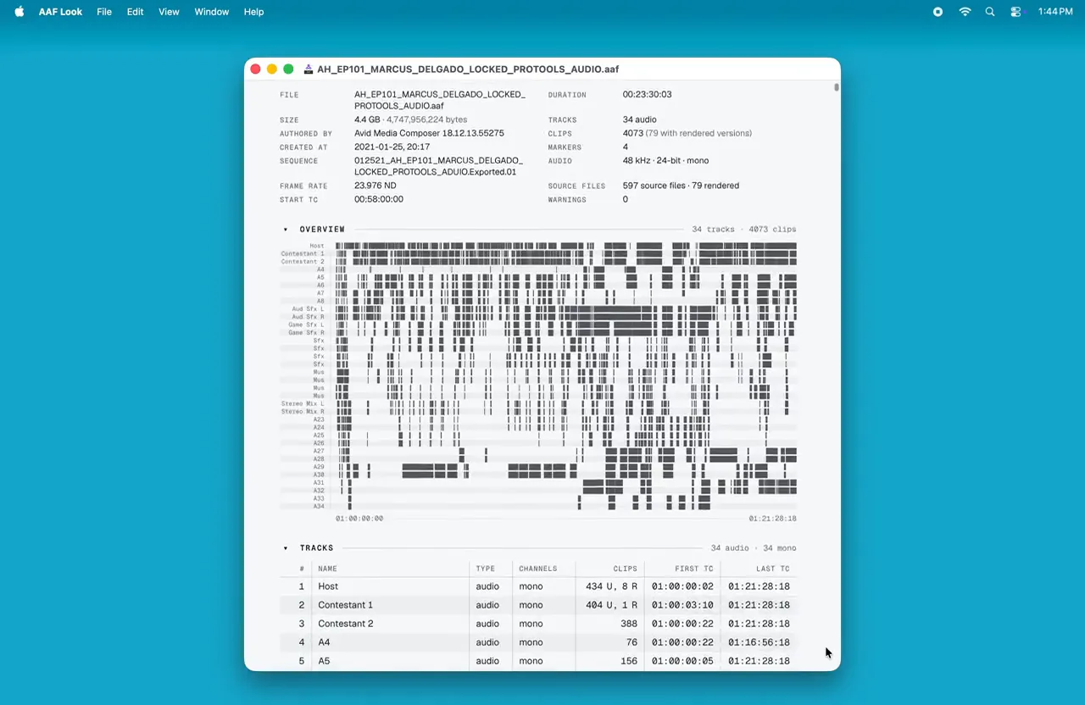This screenshot has height=705, width=1085.
Task: Click the A34 overview lane label
Action: click(319, 506)
